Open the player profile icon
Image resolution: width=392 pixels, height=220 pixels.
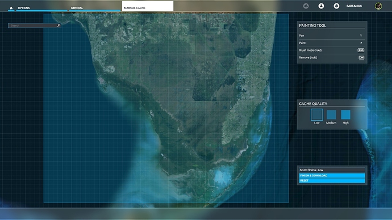pyautogui.click(x=321, y=6)
